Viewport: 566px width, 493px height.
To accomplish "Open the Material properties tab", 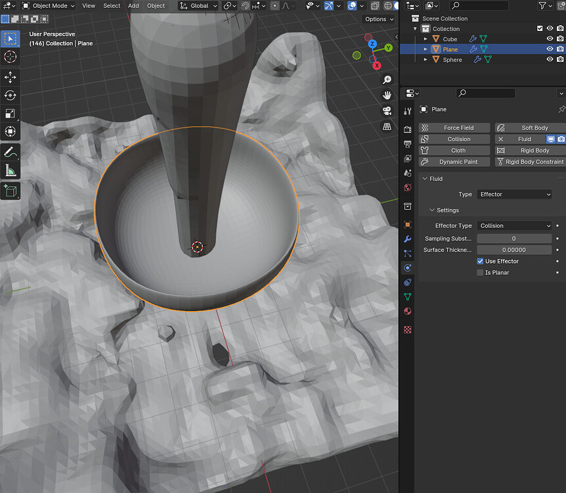I will (408, 311).
